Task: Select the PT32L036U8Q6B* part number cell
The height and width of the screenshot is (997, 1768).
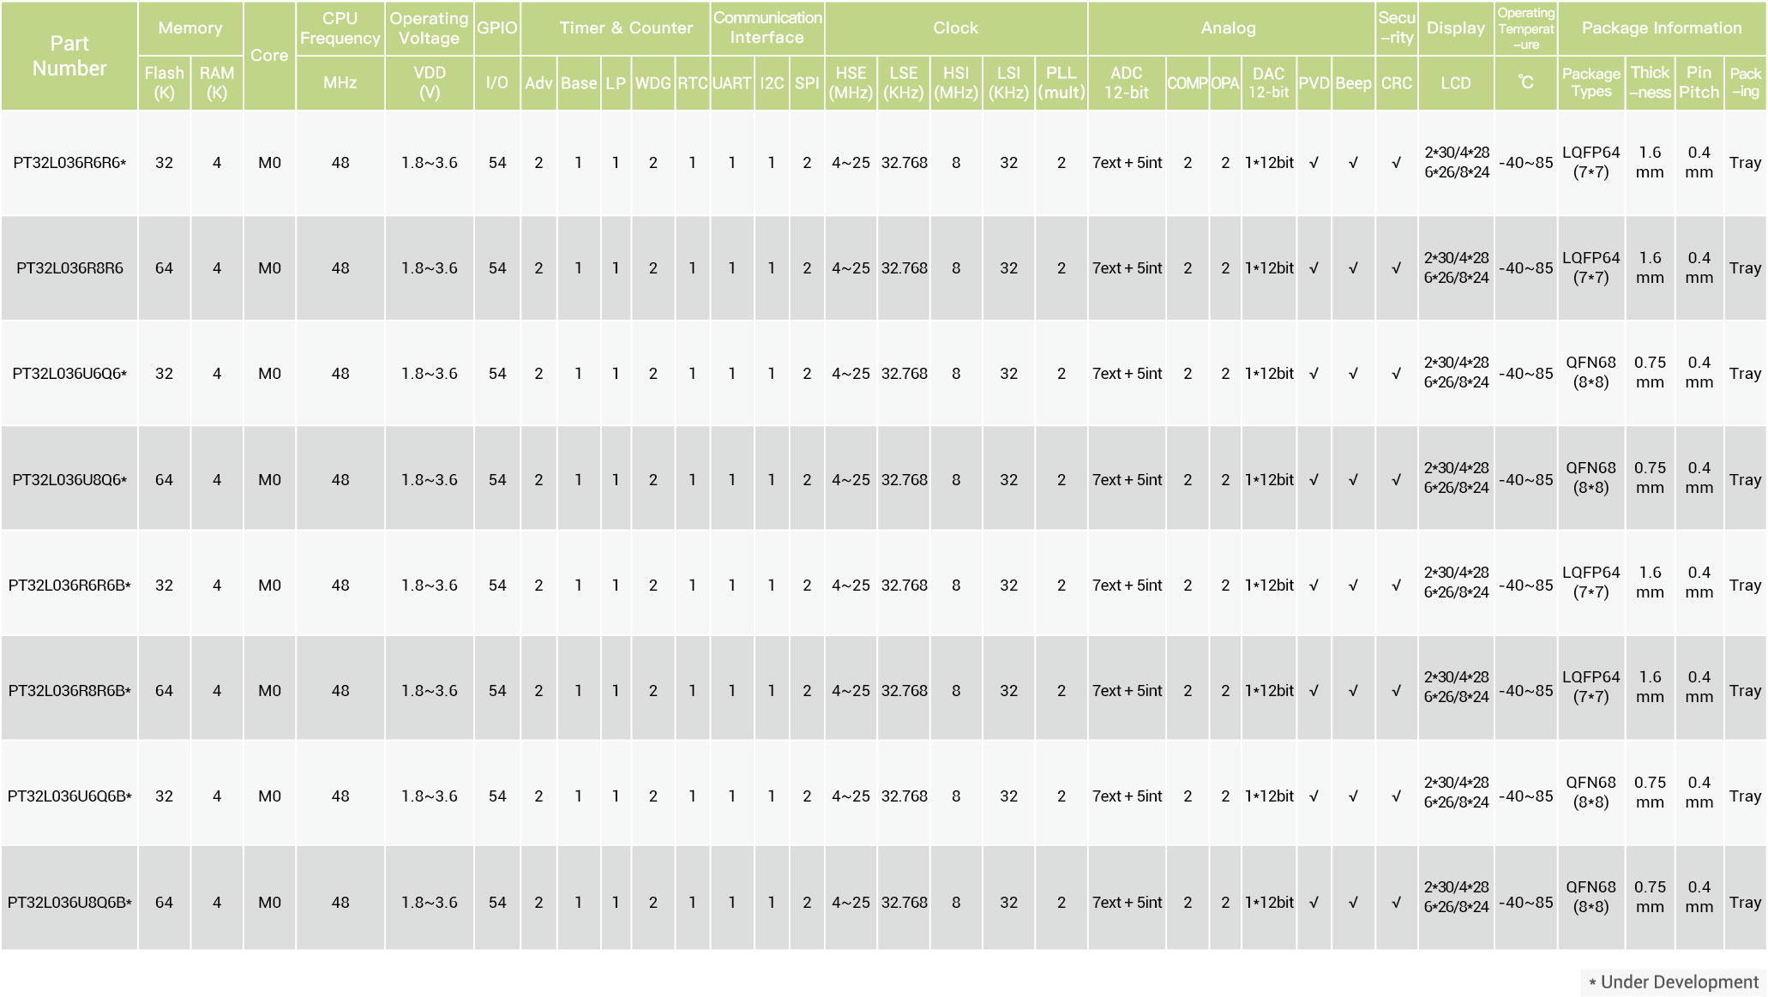Action: point(69,903)
